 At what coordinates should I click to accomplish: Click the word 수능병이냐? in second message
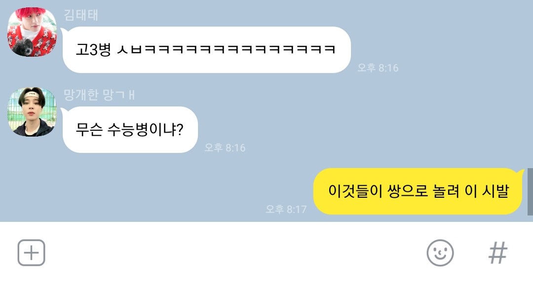146,130
